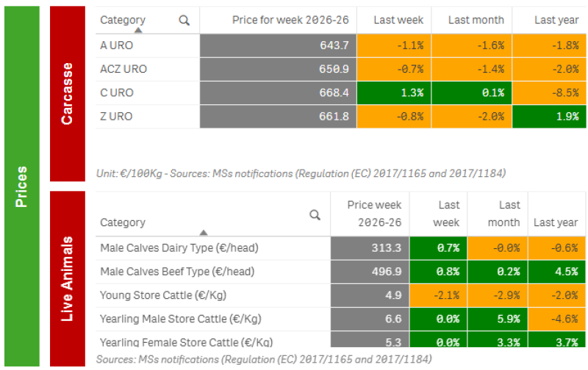Sort by Price for week 2026-26 header
588x370 pixels.
click(x=290, y=20)
